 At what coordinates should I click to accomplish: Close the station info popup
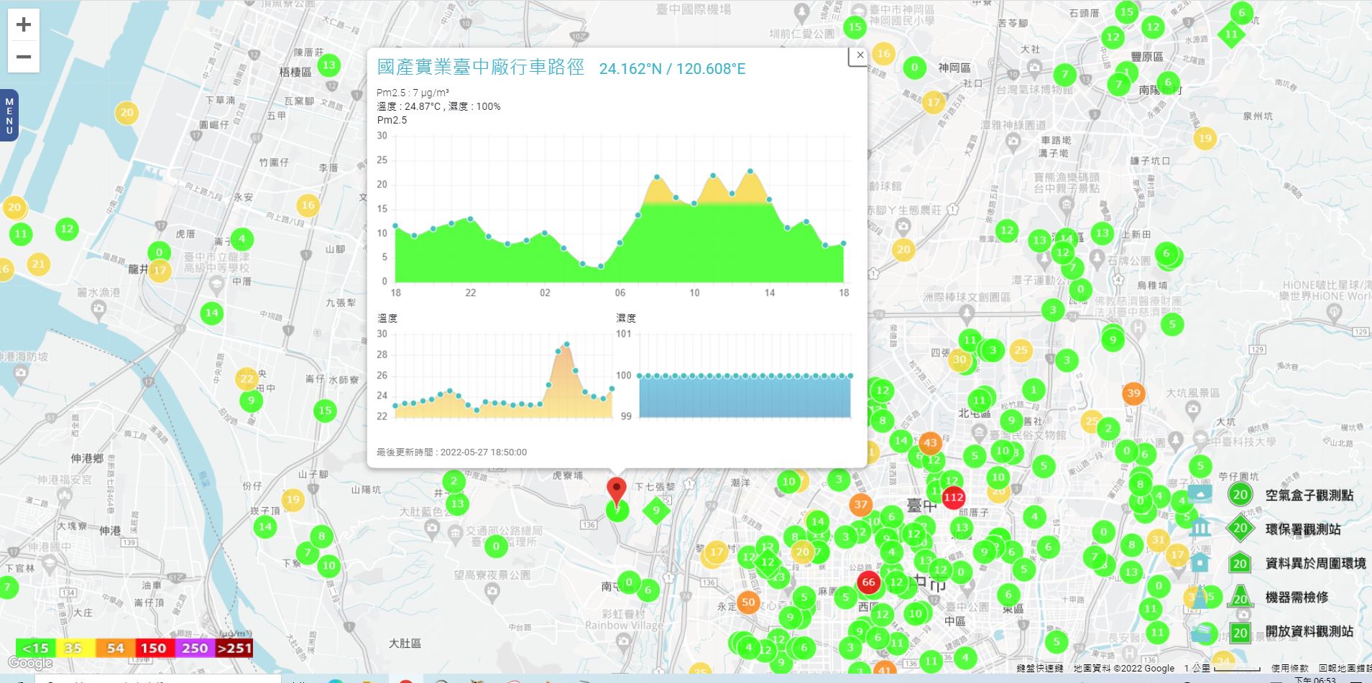coord(860,55)
